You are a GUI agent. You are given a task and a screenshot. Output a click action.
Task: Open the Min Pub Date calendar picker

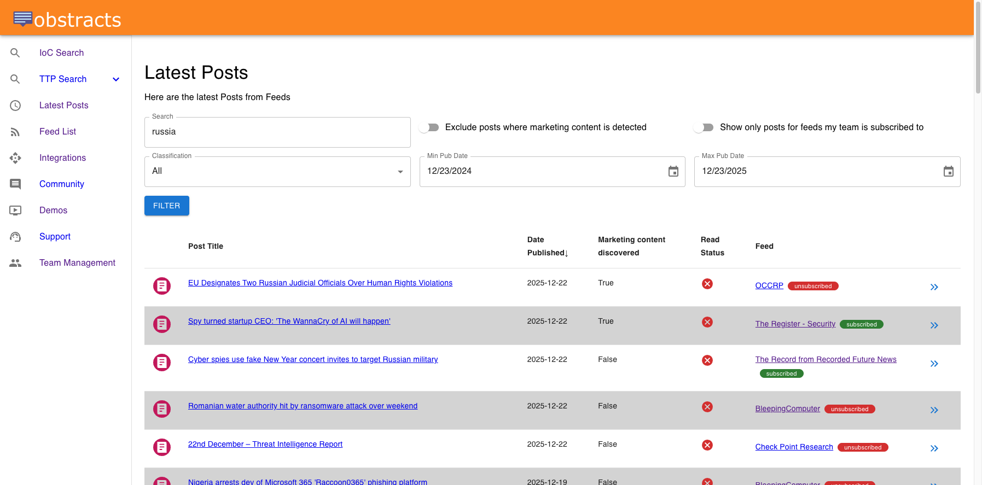click(x=673, y=172)
